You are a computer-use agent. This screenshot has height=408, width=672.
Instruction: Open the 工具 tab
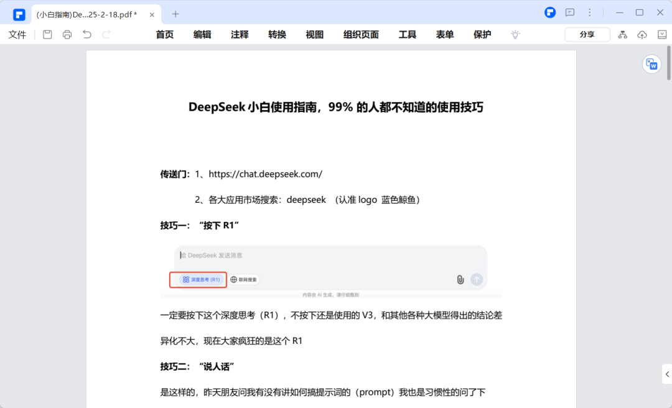[408, 35]
